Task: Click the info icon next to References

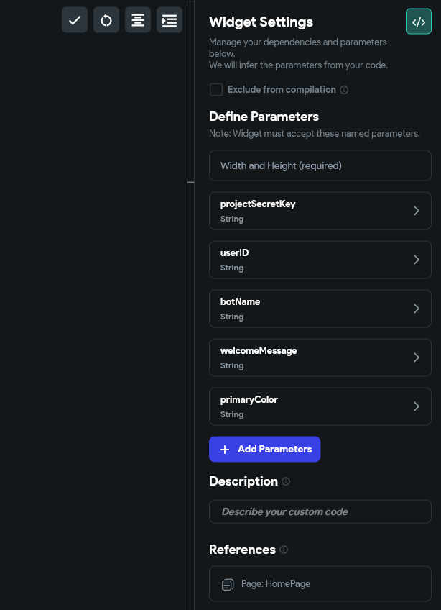Action: (283, 550)
